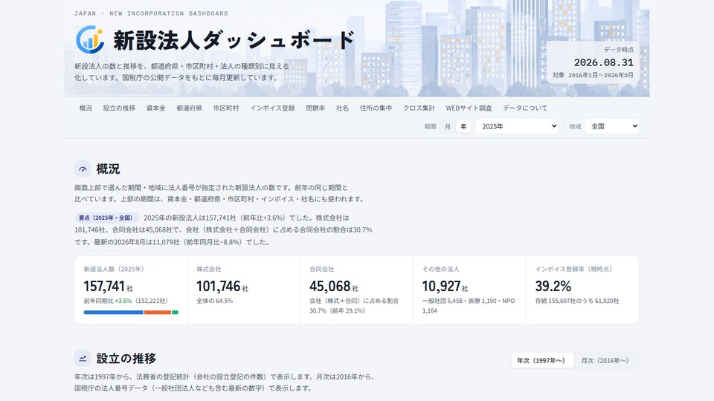The height and width of the screenshot is (401, 714).
Task: Click the 2026.08.31 data date
Action: (x=603, y=62)
